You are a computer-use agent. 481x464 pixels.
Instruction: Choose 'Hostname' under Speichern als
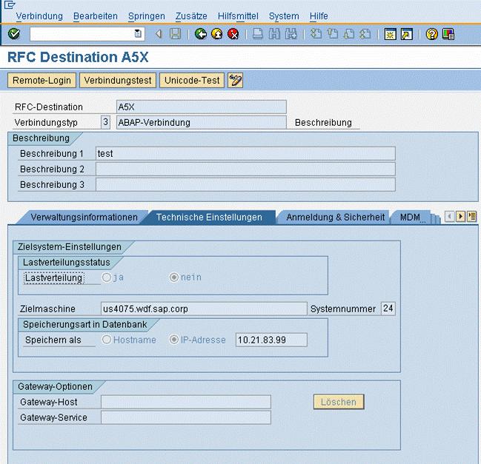[107, 340]
